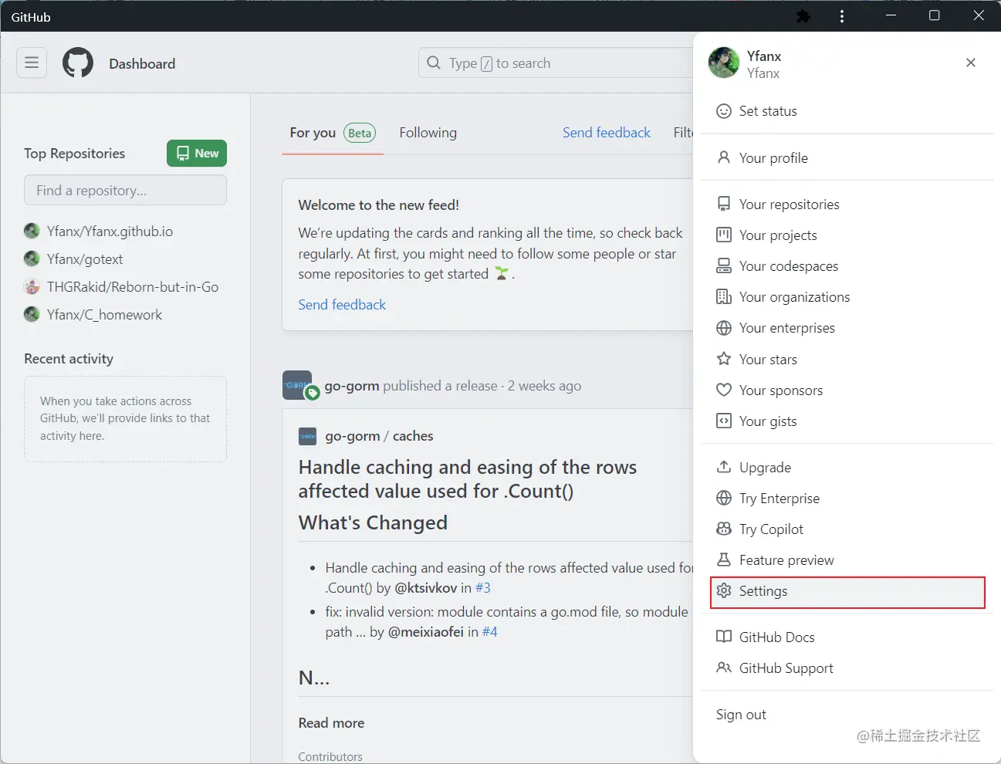The height and width of the screenshot is (764, 1001).
Task: Click the person icon beside Your profile
Action: (x=724, y=157)
